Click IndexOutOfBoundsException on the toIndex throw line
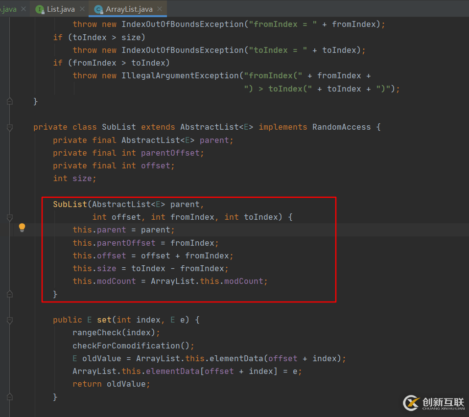 pyautogui.click(x=183, y=50)
